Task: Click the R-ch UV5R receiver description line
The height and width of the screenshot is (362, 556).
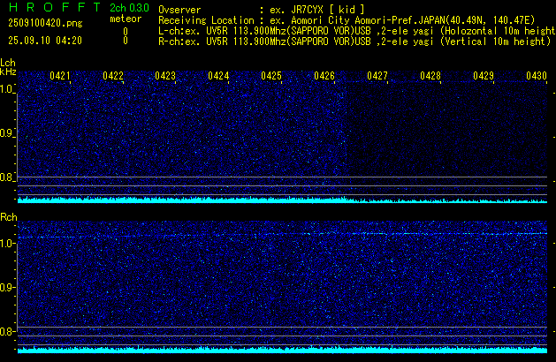Action: [x=354, y=41]
